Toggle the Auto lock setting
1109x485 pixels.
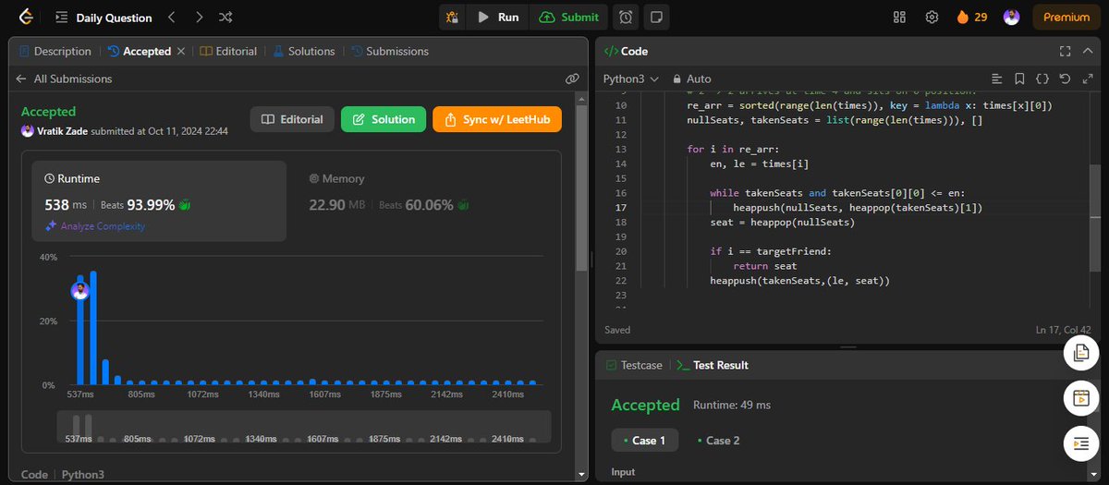(692, 79)
